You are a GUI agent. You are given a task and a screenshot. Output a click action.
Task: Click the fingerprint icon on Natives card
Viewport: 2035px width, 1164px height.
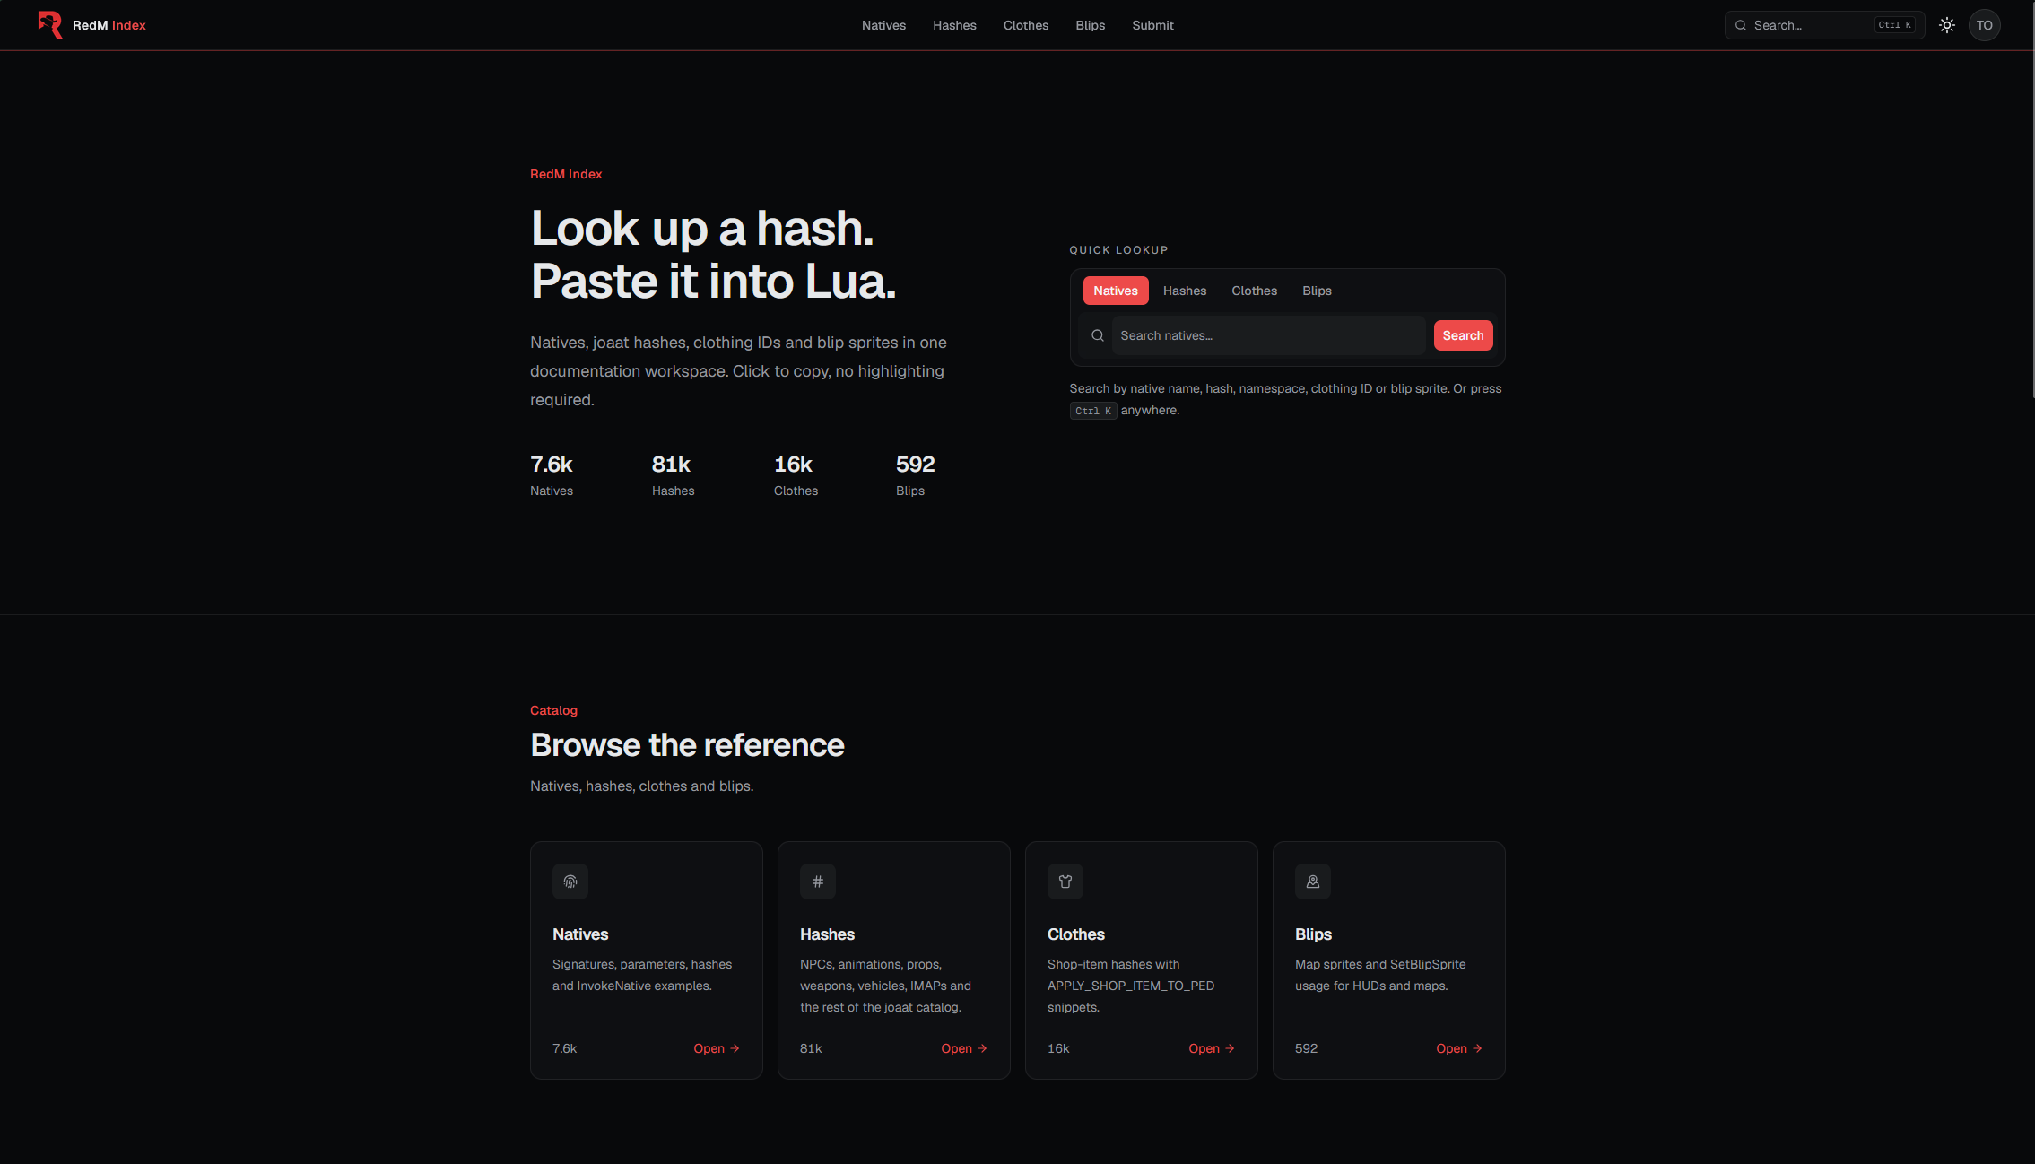pos(570,882)
